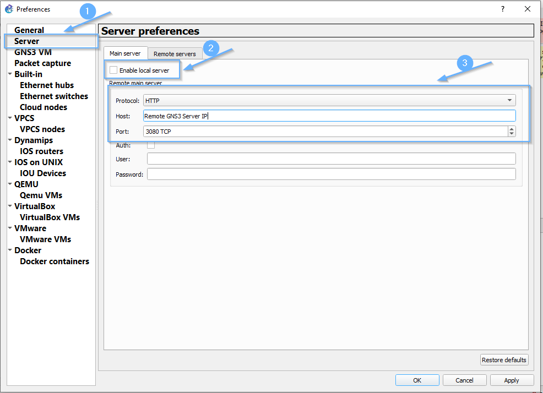The height and width of the screenshot is (393, 543).
Task: Switch to the Remote servers tab
Action: (175, 54)
